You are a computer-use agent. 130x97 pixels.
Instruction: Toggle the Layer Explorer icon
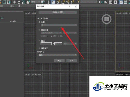click(x=115, y=2)
